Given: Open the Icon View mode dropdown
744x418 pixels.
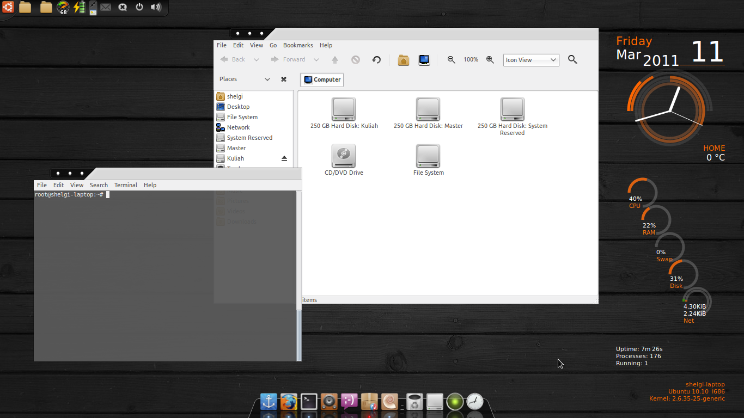Looking at the screenshot, I should pos(531,60).
